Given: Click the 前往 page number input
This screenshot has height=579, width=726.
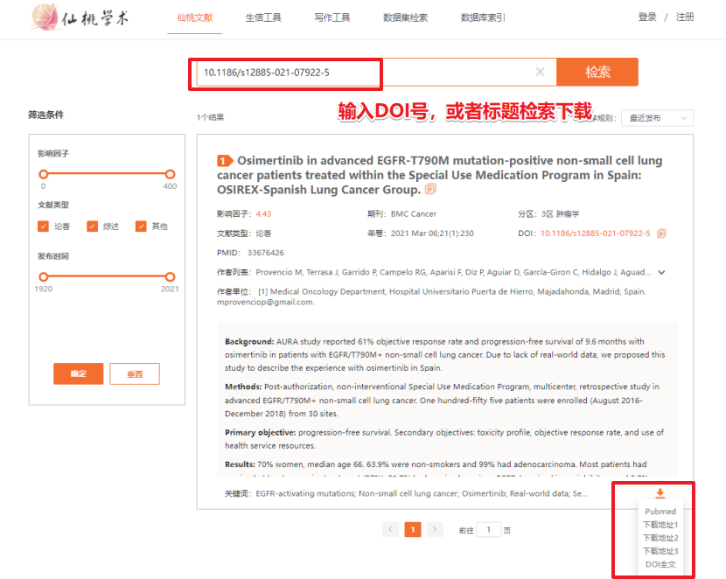Looking at the screenshot, I should click(488, 530).
